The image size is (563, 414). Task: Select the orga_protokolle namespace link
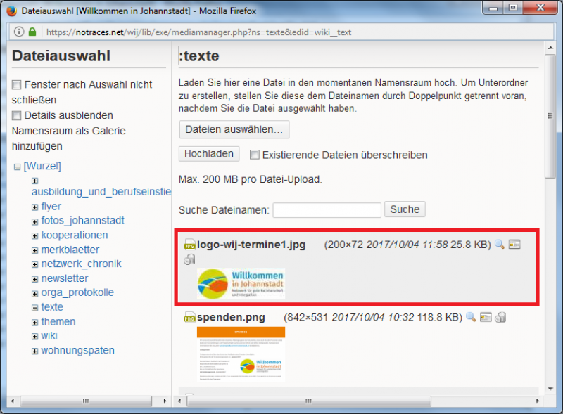77,292
